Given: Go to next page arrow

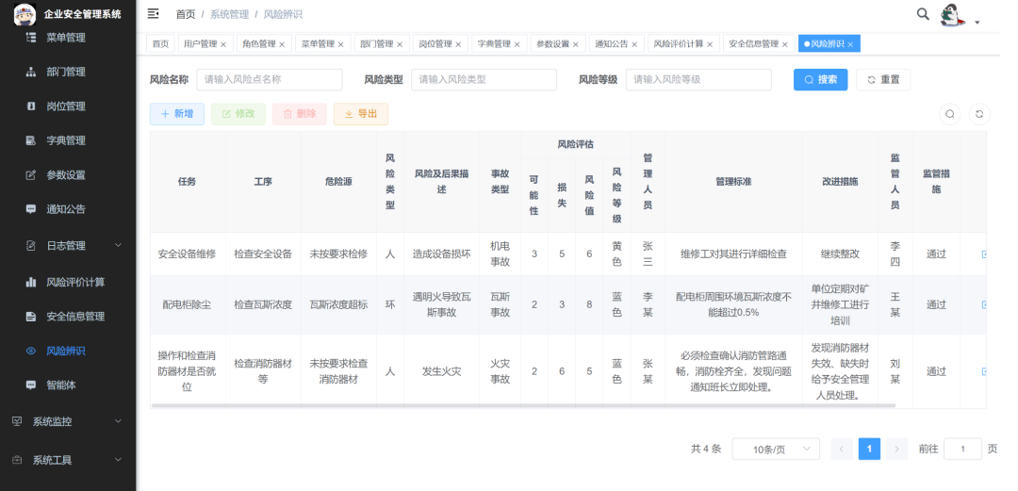Looking at the screenshot, I should [x=896, y=449].
